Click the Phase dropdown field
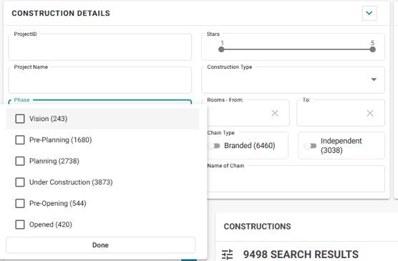398x261 pixels. 100,102
